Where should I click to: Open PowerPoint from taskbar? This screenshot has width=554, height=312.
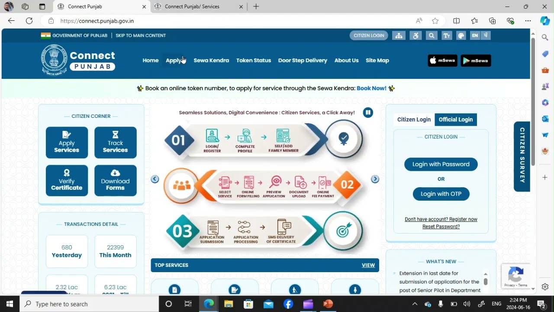(x=328, y=304)
